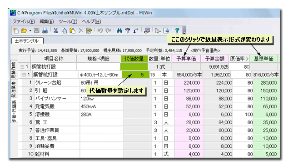Select the 280A spec cell
This screenshot has height=166, width=288.
tap(102, 114)
